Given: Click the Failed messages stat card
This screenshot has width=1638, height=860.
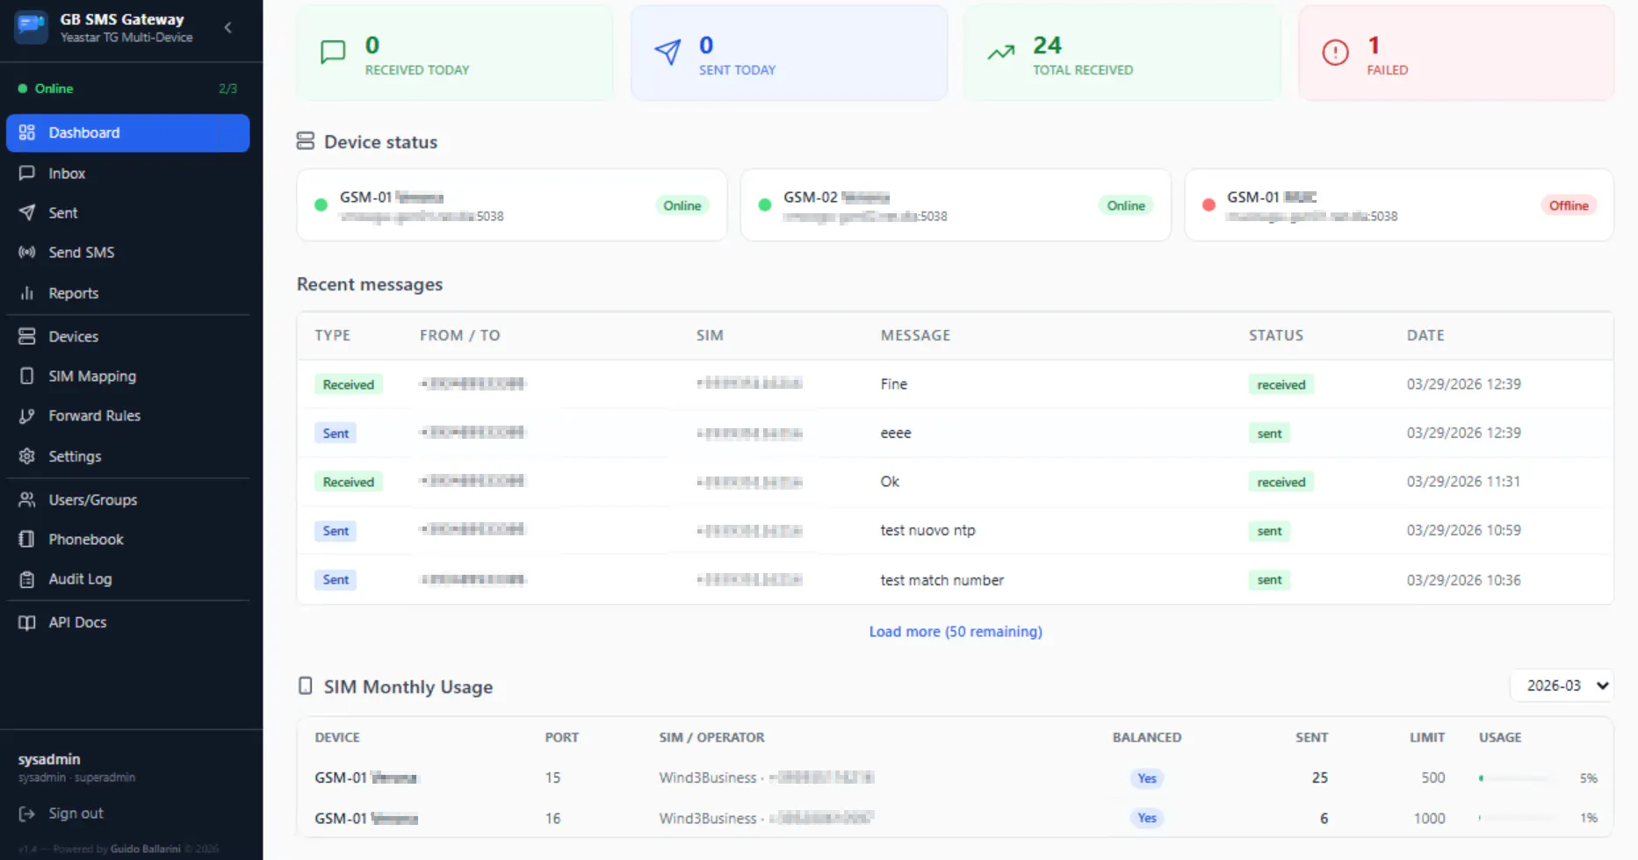Looking at the screenshot, I should [1456, 54].
